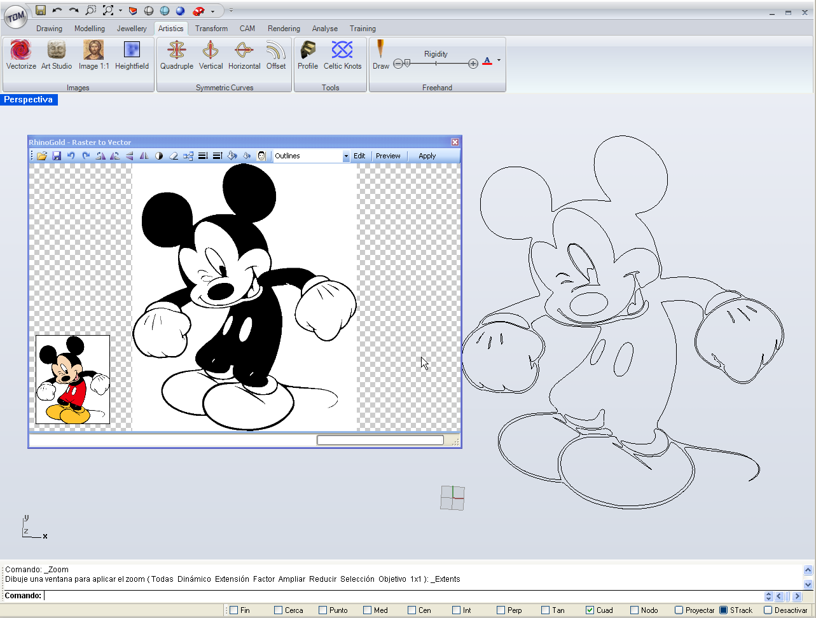Open the Outlines mode dropdown
This screenshot has width=816, height=618.
(347, 156)
